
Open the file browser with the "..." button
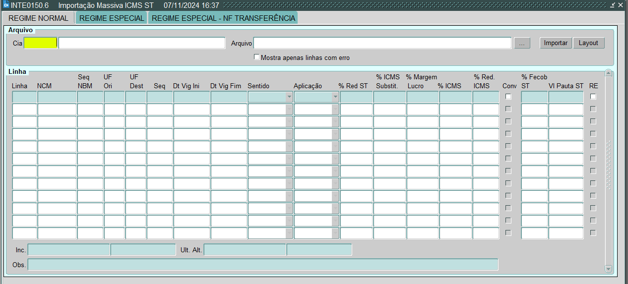(x=522, y=43)
